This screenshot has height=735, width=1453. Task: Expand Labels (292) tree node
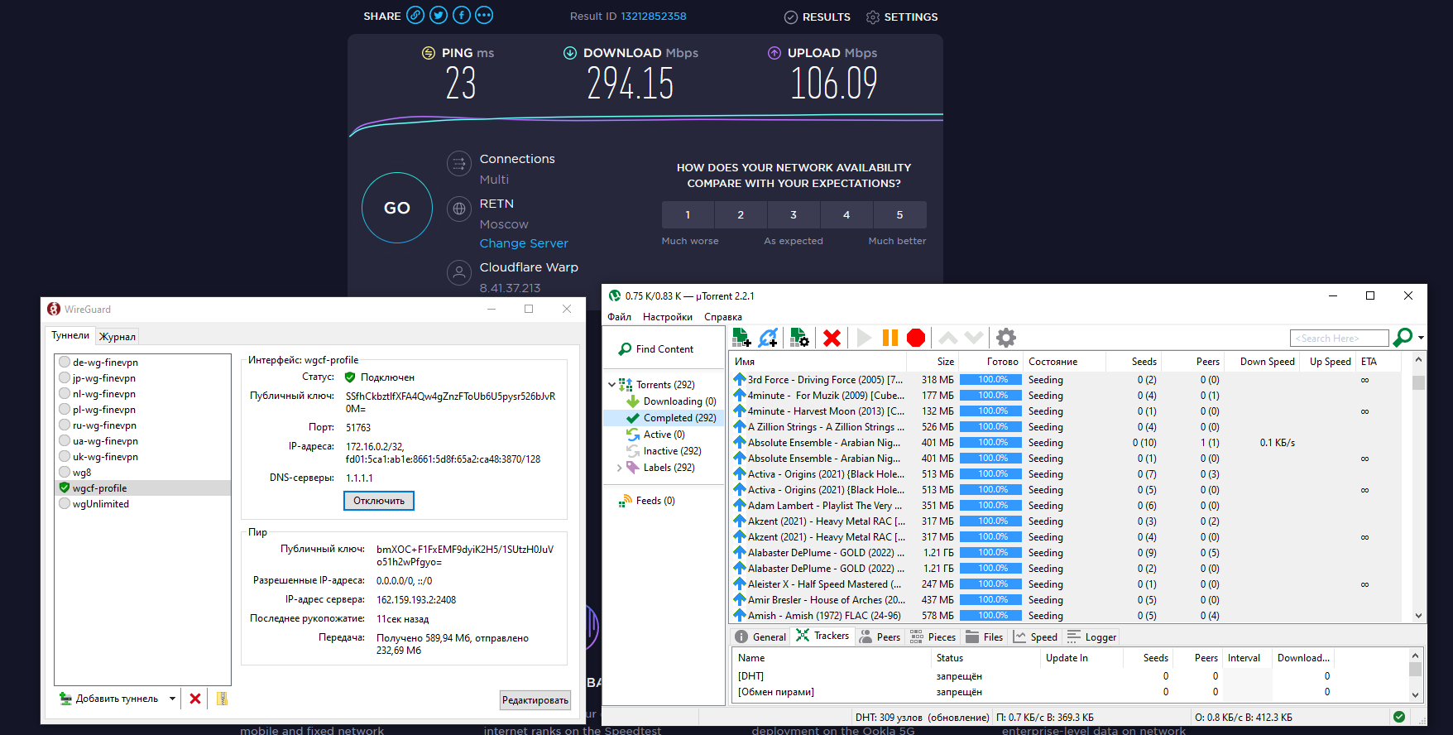[619, 468]
